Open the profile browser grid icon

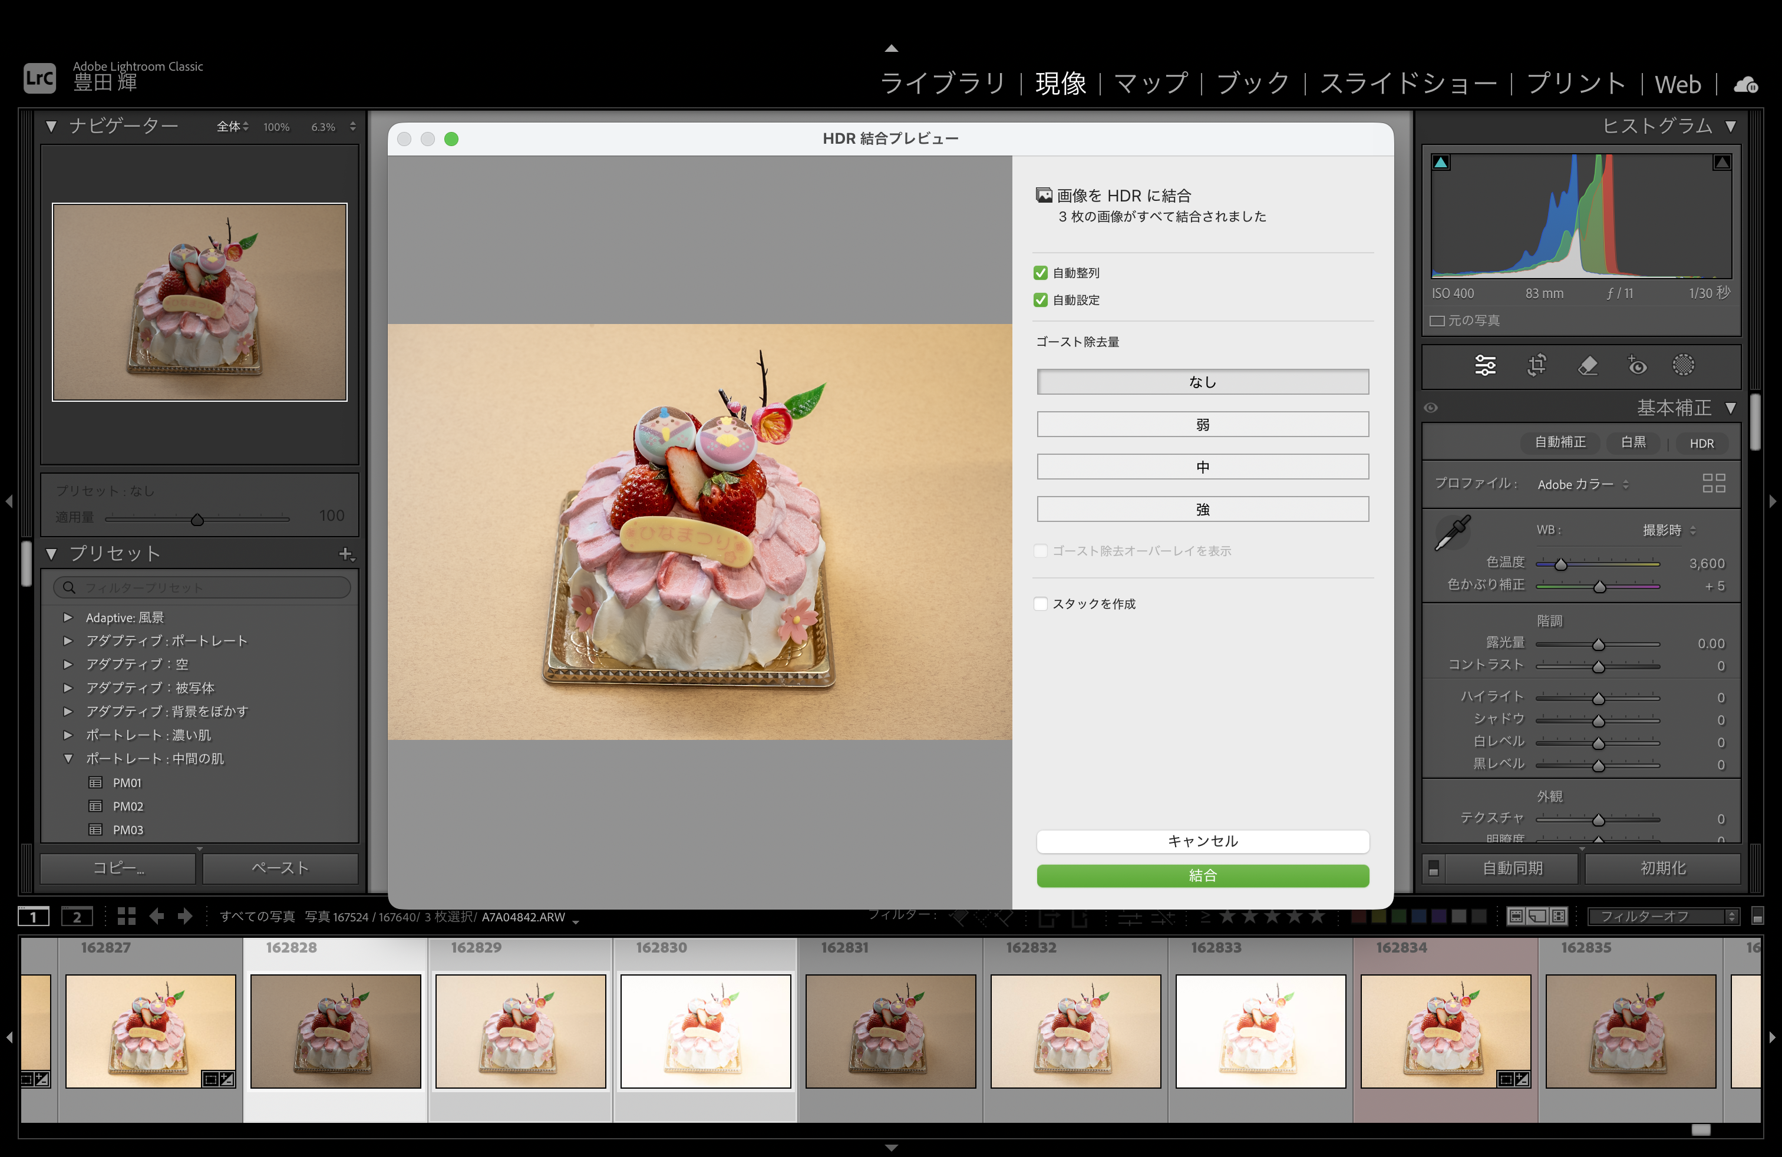(x=1714, y=484)
